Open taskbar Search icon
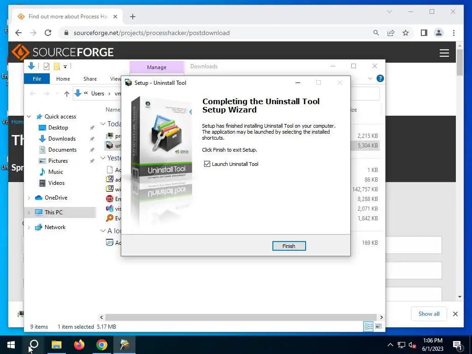This screenshot has height=354, width=472. [34, 345]
